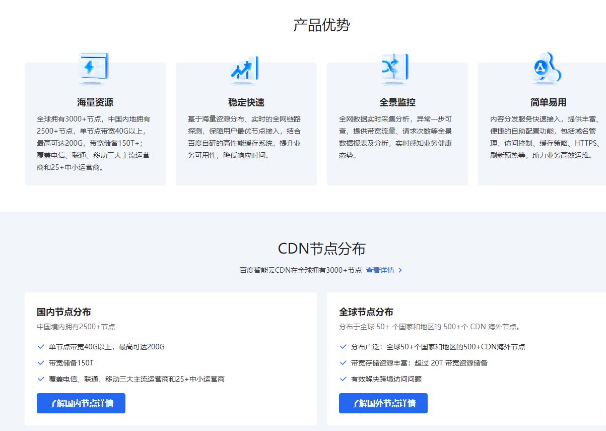The height and width of the screenshot is (431, 606).
Task: Click chevron arrow next to 查看详情
Action: [400, 270]
